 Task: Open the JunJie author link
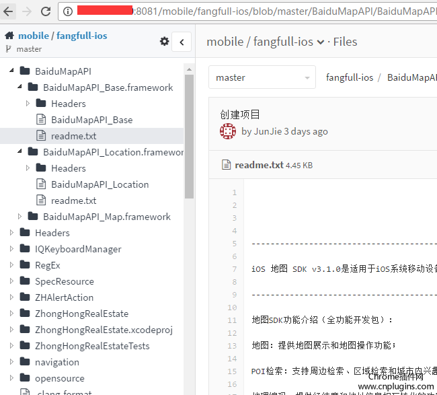[268, 131]
